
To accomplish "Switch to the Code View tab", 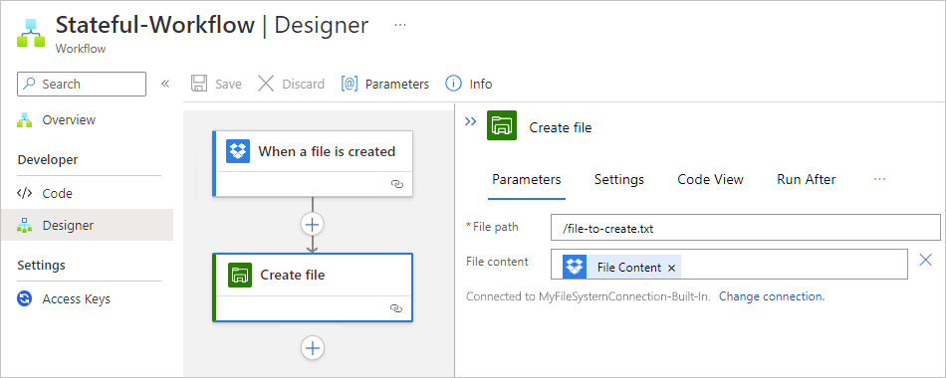I will [710, 180].
